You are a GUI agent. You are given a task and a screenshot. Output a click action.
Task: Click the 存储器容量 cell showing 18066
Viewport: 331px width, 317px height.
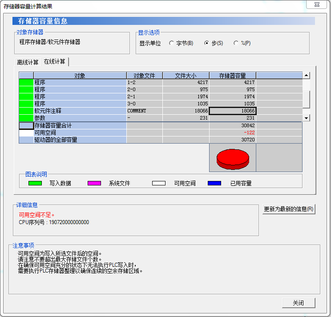232,111
